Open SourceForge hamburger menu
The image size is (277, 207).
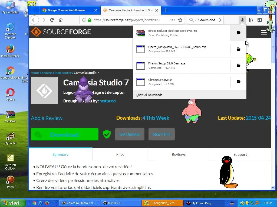pyautogui.click(x=264, y=32)
